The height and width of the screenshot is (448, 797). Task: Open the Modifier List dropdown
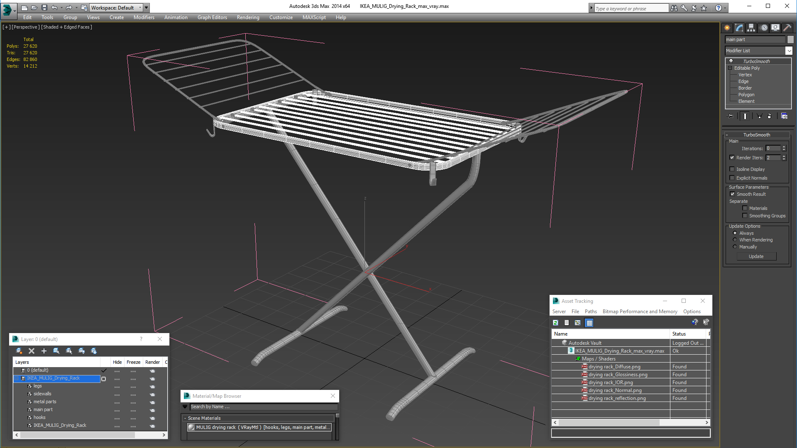click(x=789, y=51)
